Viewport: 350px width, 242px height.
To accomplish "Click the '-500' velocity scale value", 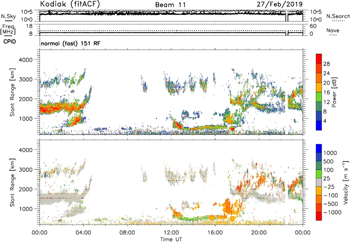I will [331, 204].
